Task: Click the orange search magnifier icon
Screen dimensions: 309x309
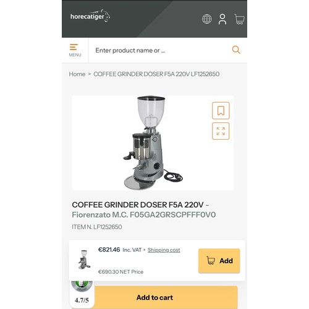Action: (236, 50)
